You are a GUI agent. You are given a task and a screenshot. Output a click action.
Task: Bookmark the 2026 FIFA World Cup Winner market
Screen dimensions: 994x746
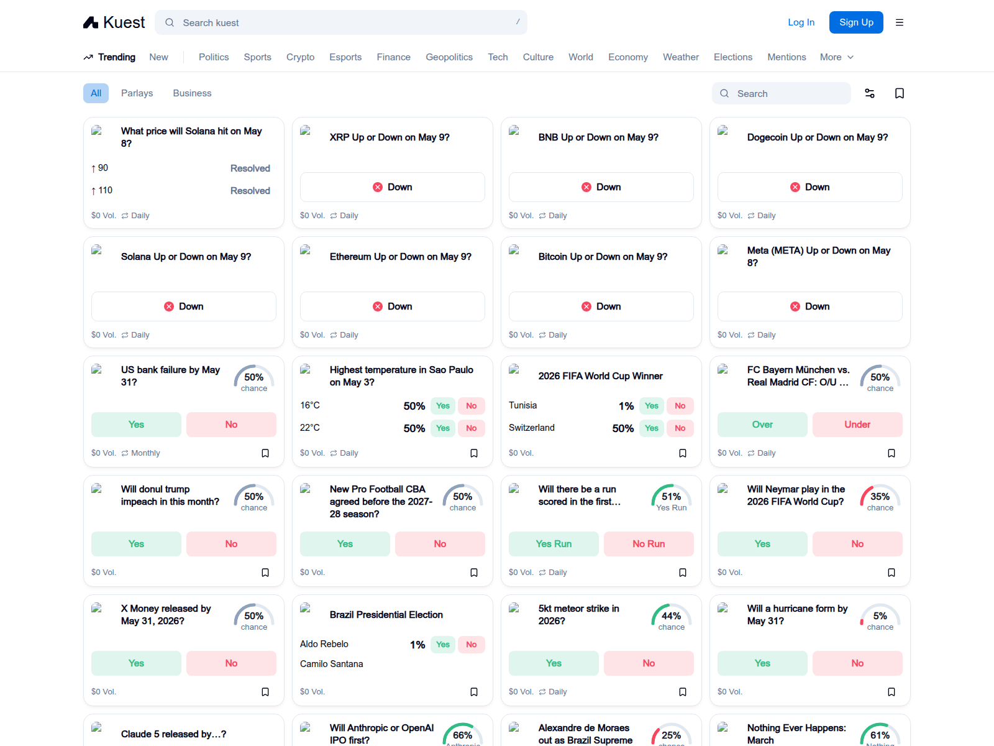[x=683, y=453]
